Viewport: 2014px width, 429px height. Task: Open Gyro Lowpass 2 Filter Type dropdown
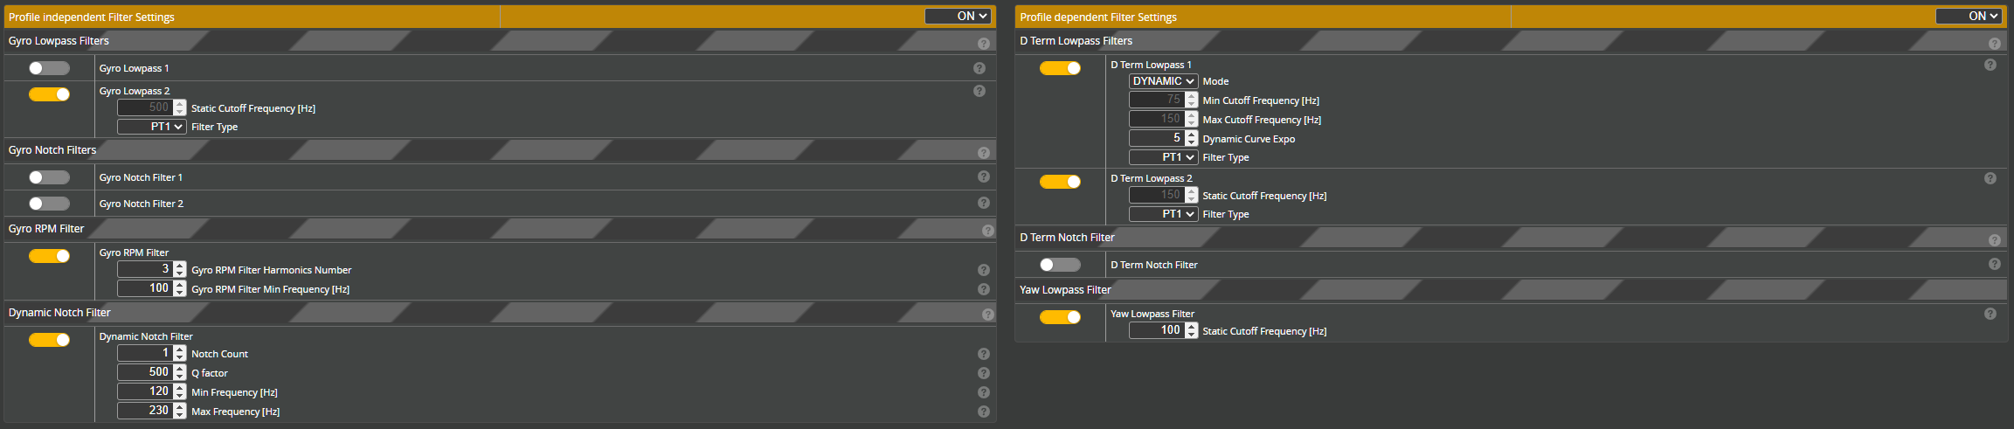point(152,127)
